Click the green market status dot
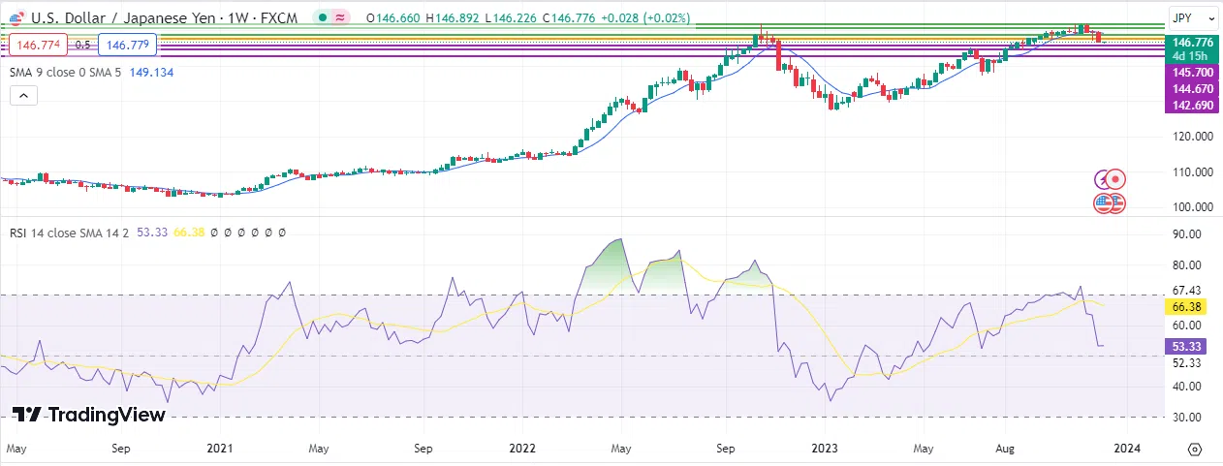Screen dimensions: 1223x466 (322, 17)
